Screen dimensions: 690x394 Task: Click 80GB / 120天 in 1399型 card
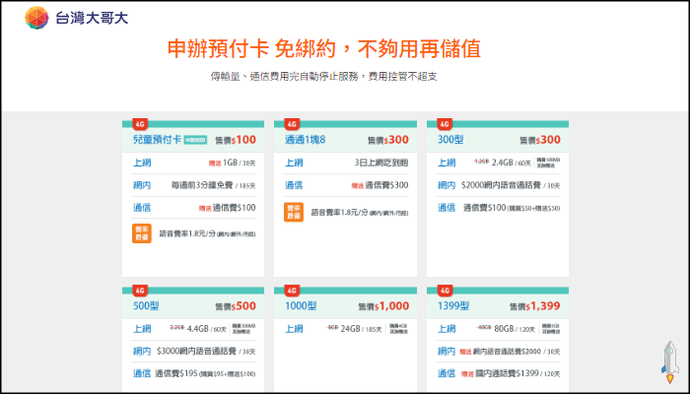pos(514,329)
